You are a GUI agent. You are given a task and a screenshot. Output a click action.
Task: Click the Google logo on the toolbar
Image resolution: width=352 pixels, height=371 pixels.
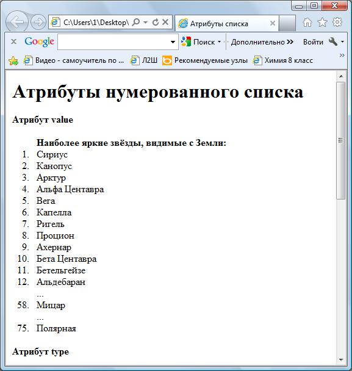(x=39, y=41)
